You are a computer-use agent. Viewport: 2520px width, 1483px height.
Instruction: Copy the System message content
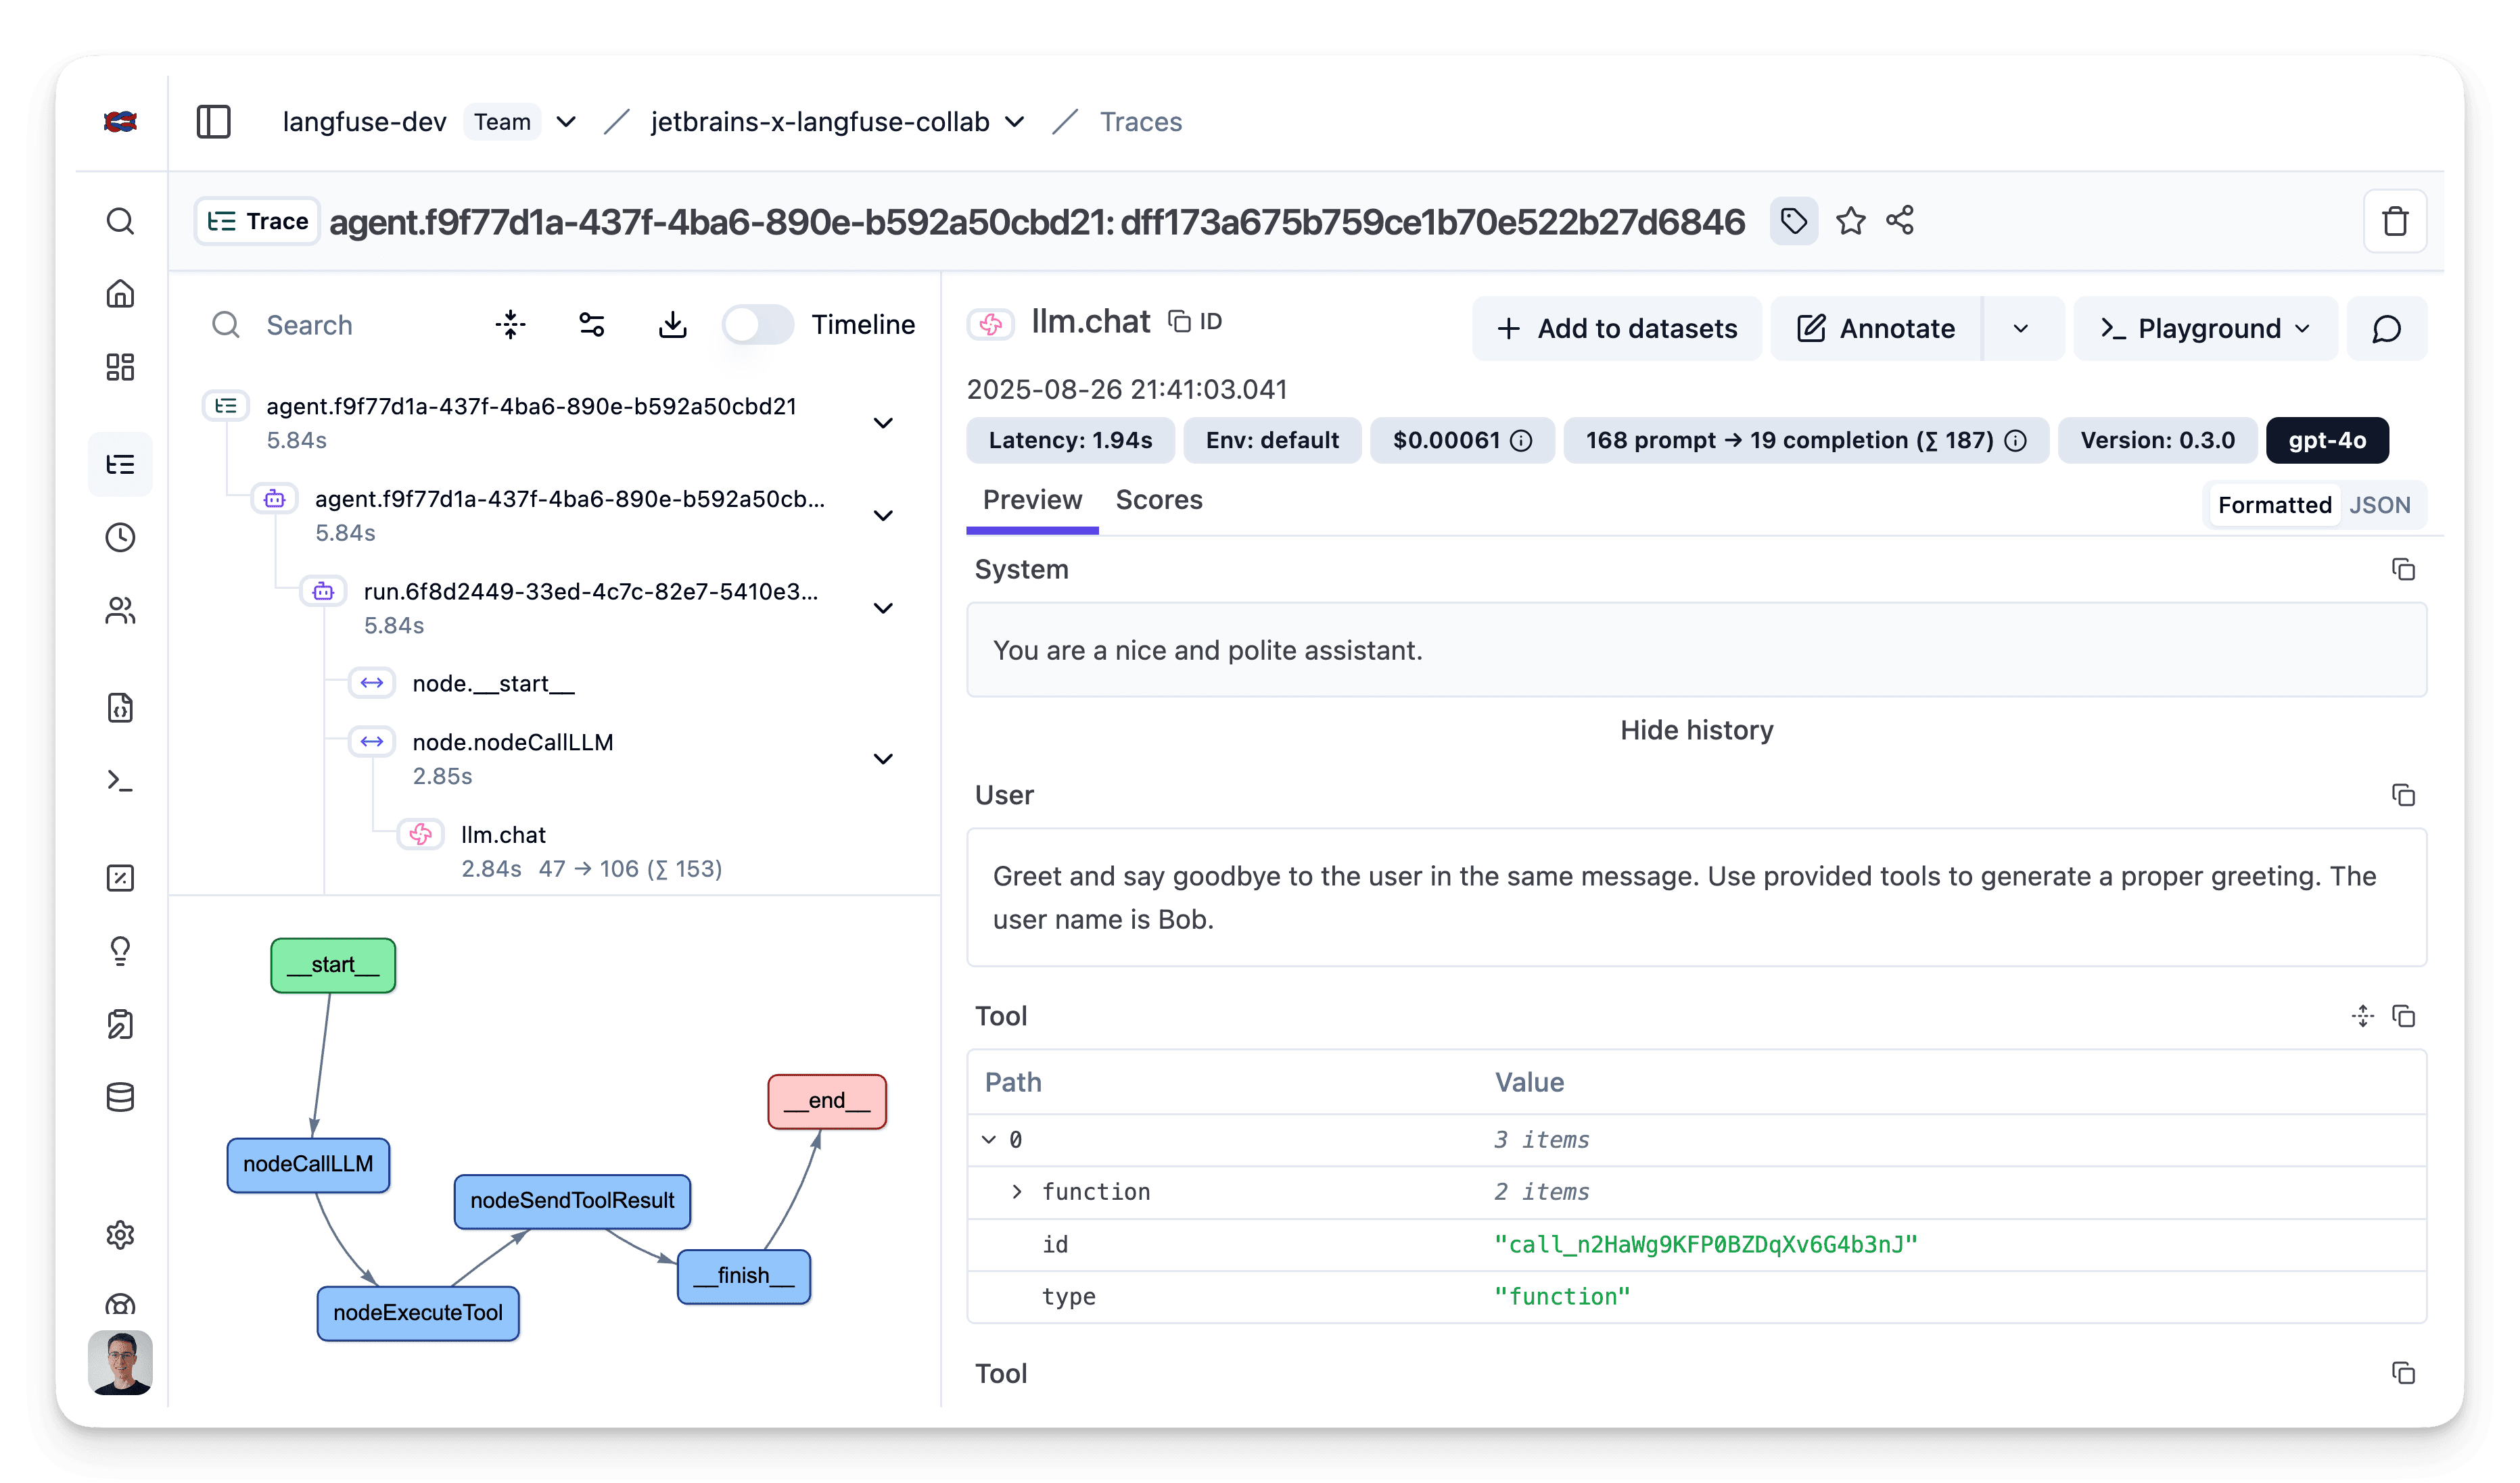[x=2402, y=570]
